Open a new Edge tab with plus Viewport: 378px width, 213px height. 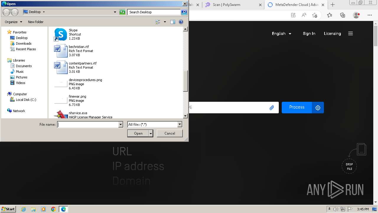[333, 5]
